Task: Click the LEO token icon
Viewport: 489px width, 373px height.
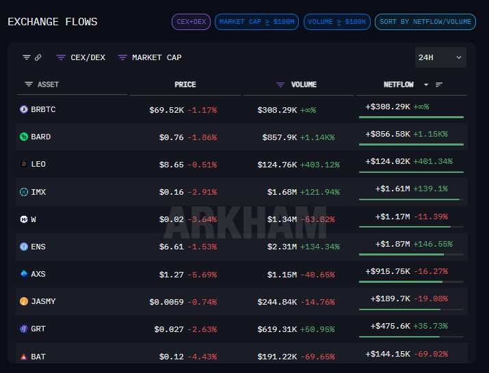Action: click(x=24, y=164)
